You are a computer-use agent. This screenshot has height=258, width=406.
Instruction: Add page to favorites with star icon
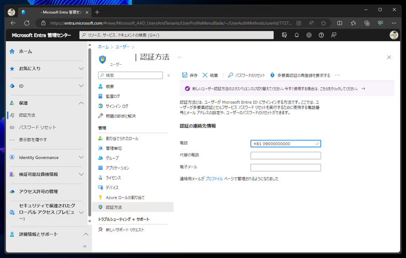coord(323,23)
